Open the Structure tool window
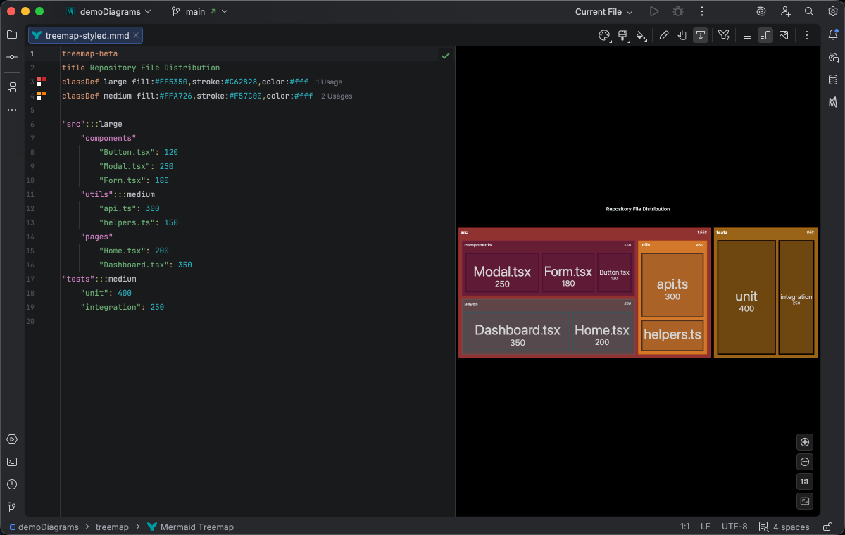The width and height of the screenshot is (845, 535). point(12,87)
